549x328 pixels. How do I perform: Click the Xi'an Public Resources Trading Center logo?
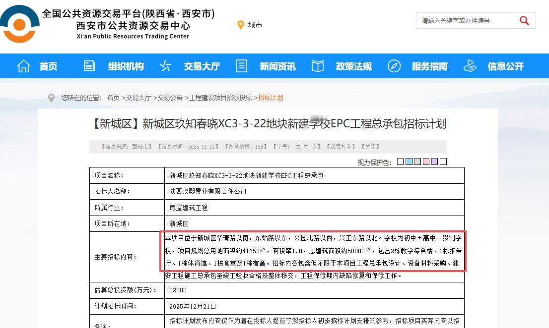(20, 24)
